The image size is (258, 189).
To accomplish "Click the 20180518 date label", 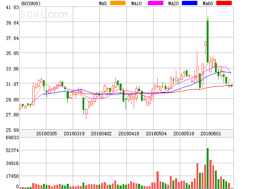I will [184, 134].
